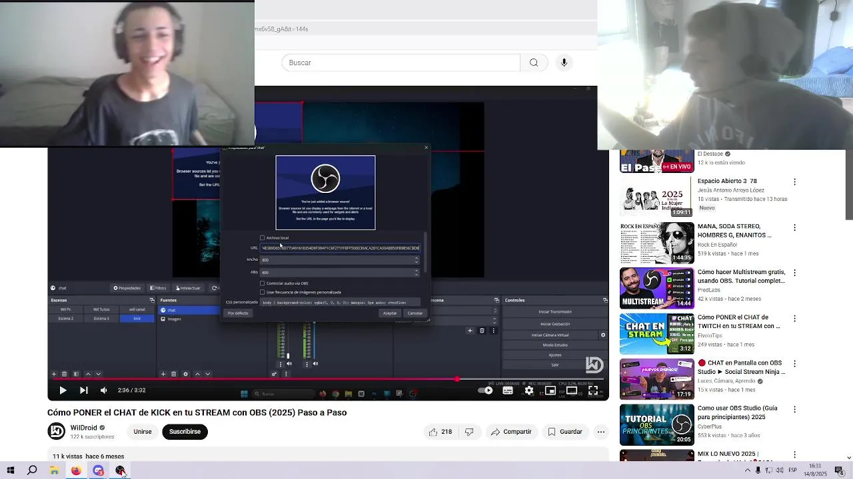Open the El Destape live video thumbnail
Screen dimensions: 853x479
tap(657, 162)
